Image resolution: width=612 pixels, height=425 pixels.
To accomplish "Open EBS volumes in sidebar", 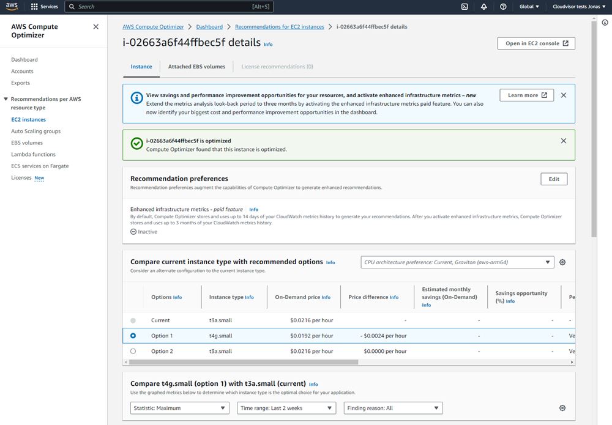I will (x=27, y=142).
